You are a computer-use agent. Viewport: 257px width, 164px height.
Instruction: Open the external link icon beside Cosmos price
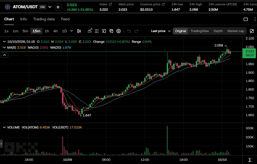pos(163,4)
